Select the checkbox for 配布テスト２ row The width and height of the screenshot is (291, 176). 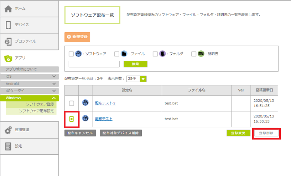(x=72, y=103)
